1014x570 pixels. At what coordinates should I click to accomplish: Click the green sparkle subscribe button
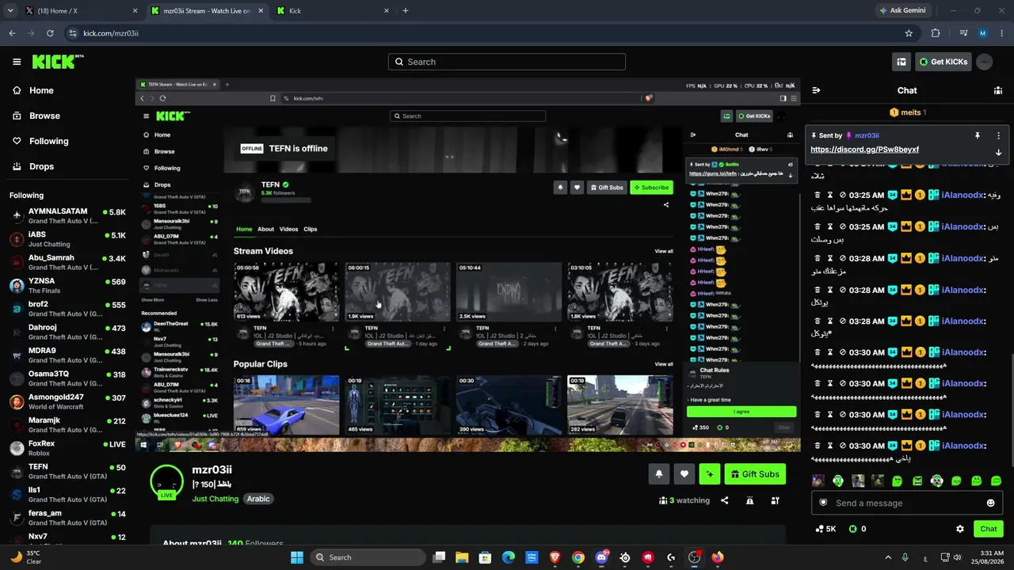(710, 474)
